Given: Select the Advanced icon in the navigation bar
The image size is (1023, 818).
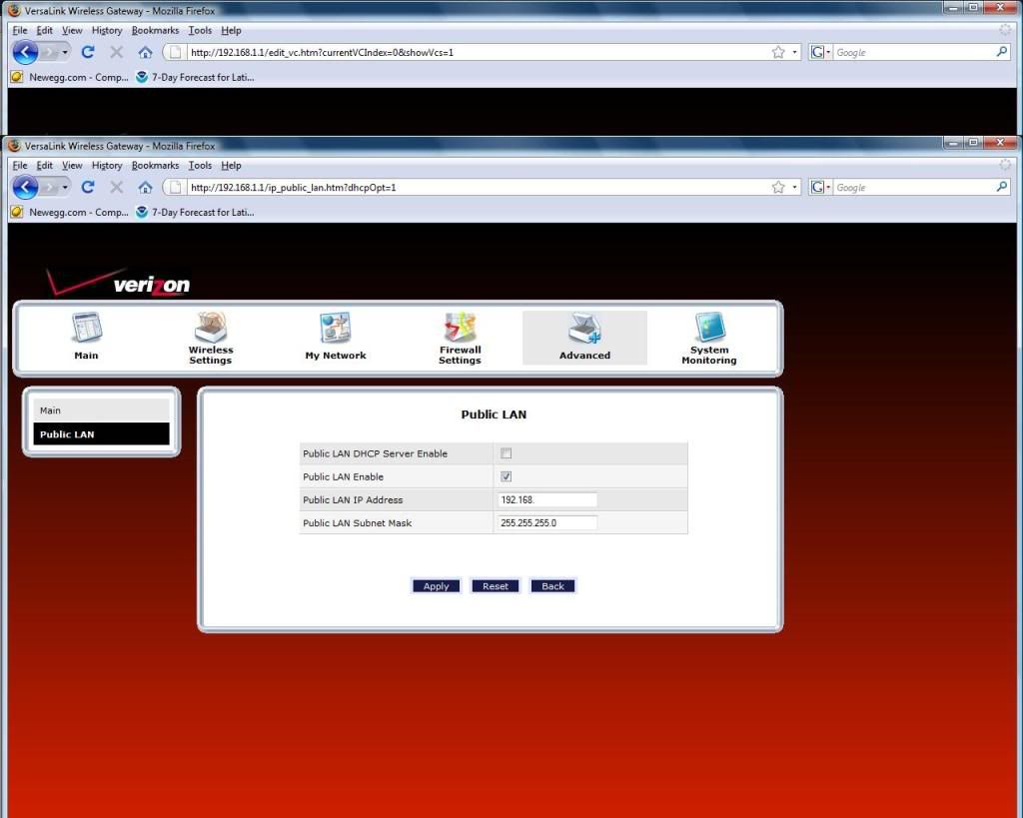Looking at the screenshot, I should 584,337.
